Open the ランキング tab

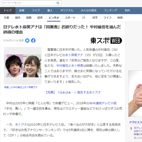point(111,10)
